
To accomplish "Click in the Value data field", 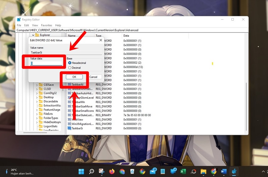I will [x=46, y=63].
